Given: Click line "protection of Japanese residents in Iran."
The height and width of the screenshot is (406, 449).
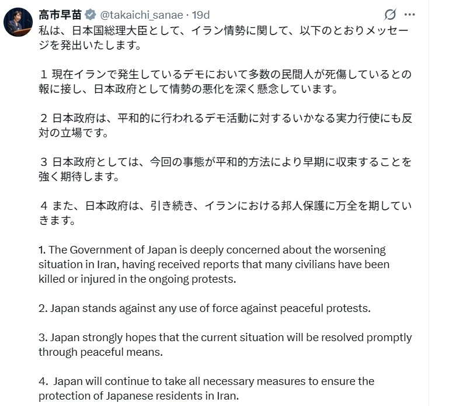Looking at the screenshot, I should pyautogui.click(x=139, y=395).
